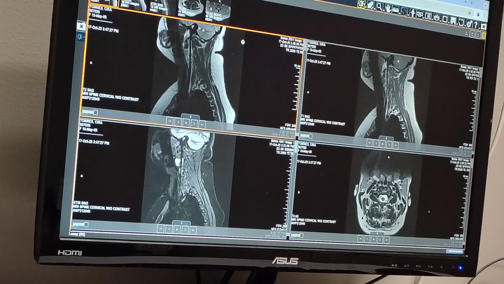Play the T1 SAG top-right viewport cine

[383, 144]
